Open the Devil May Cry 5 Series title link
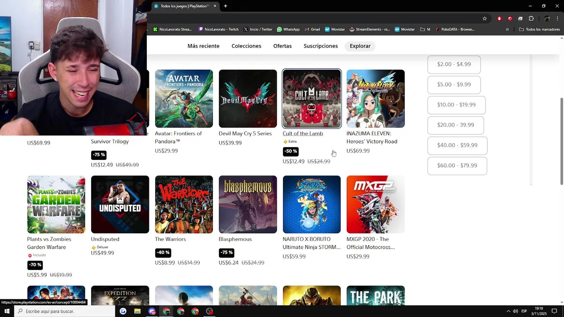564x317 pixels. [x=245, y=133]
